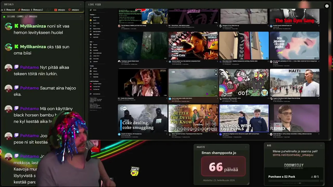The width and height of the screenshot is (333, 187).
Task: Play the oof 40k animation thumbnail
Action: (244, 83)
